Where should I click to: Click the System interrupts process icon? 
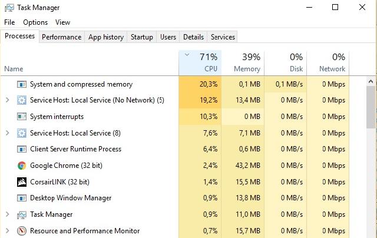(22, 117)
